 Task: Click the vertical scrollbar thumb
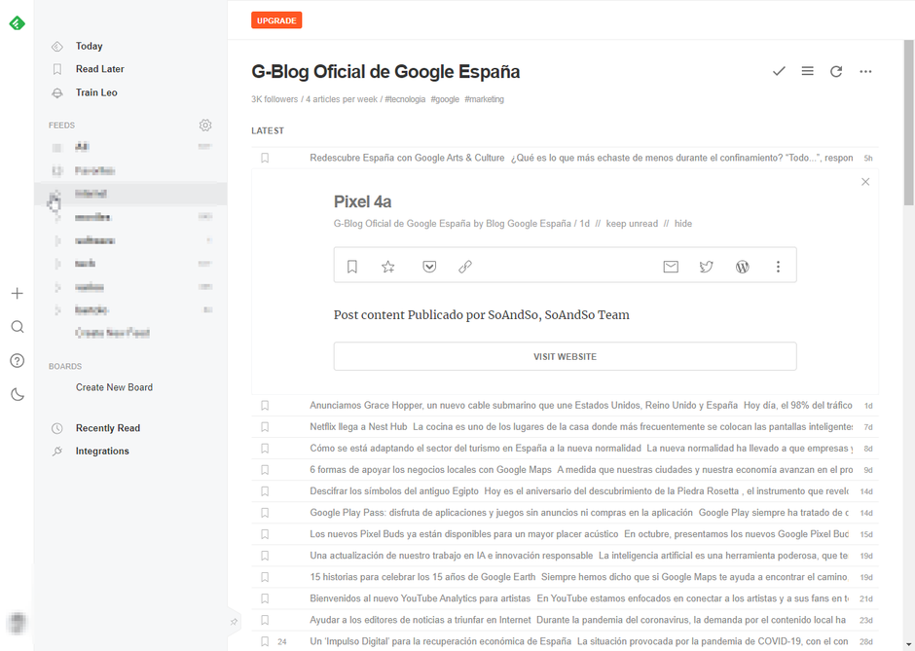point(909,123)
